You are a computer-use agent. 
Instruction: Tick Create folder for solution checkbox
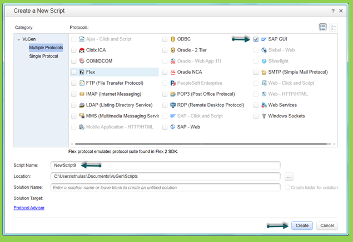pyautogui.click(x=287, y=188)
